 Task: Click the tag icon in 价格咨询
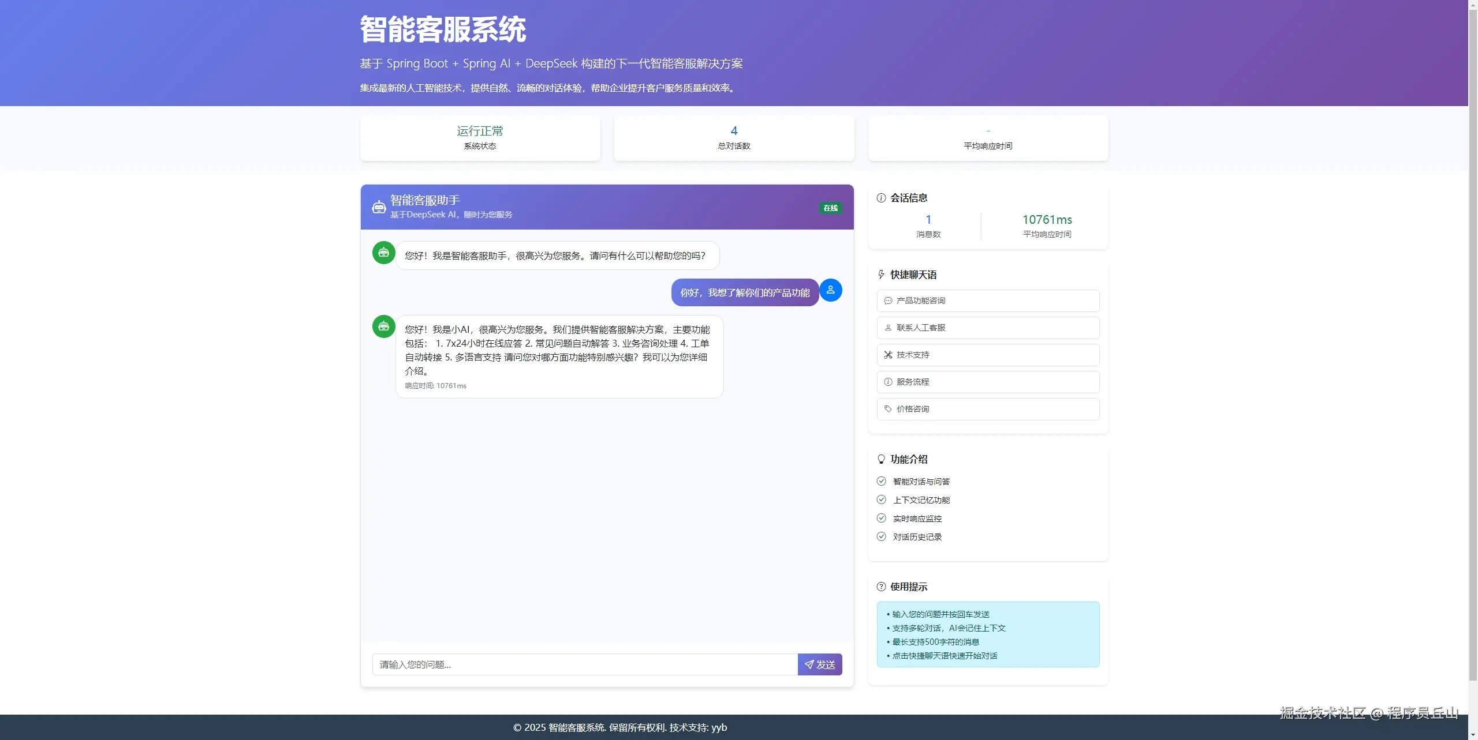coord(888,409)
